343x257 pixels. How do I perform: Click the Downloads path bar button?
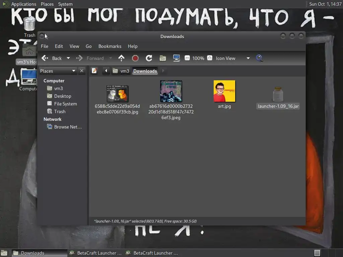[145, 71]
